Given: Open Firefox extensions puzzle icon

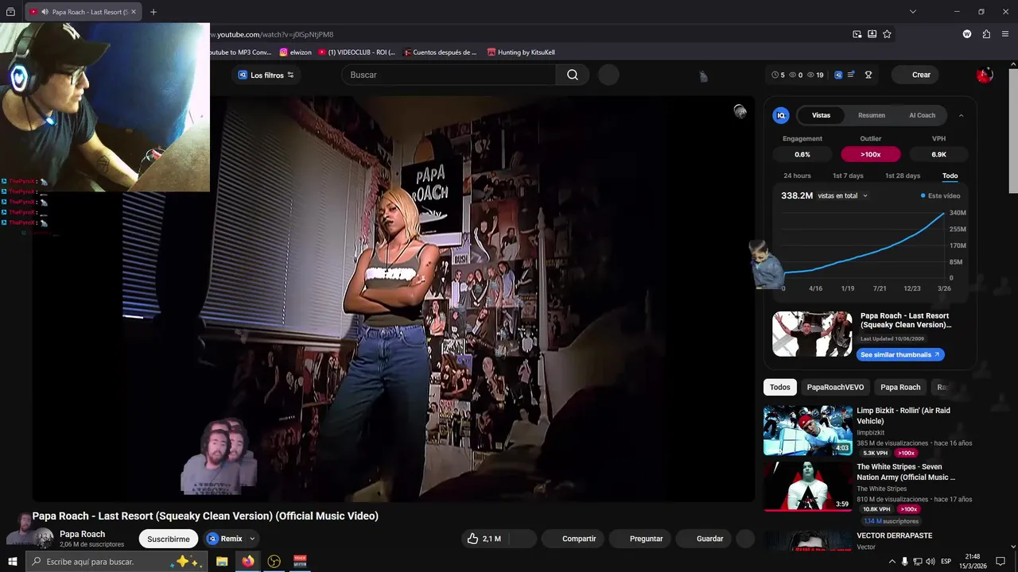Looking at the screenshot, I should 986,34.
